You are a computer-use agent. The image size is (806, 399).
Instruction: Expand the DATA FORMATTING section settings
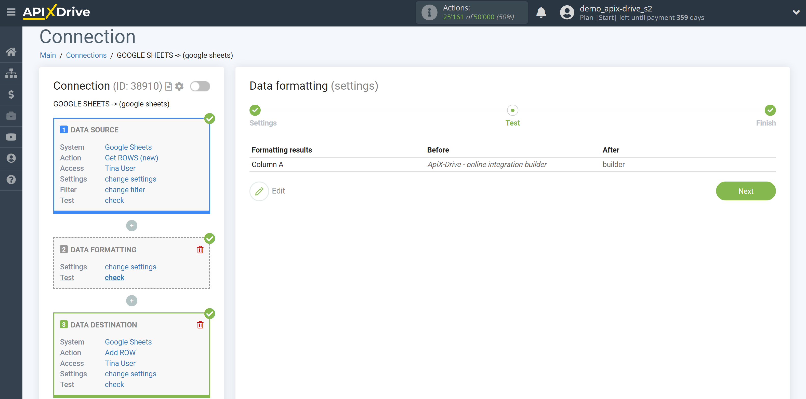tap(130, 267)
